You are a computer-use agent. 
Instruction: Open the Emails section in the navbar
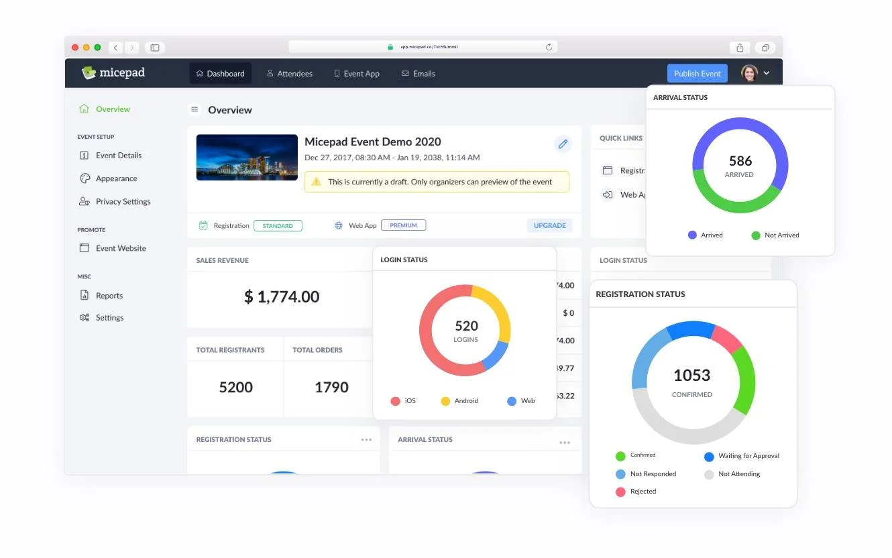click(x=418, y=73)
